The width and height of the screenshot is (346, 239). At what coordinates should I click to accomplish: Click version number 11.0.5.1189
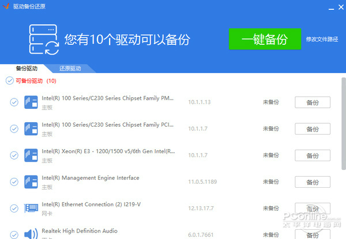click(x=202, y=182)
